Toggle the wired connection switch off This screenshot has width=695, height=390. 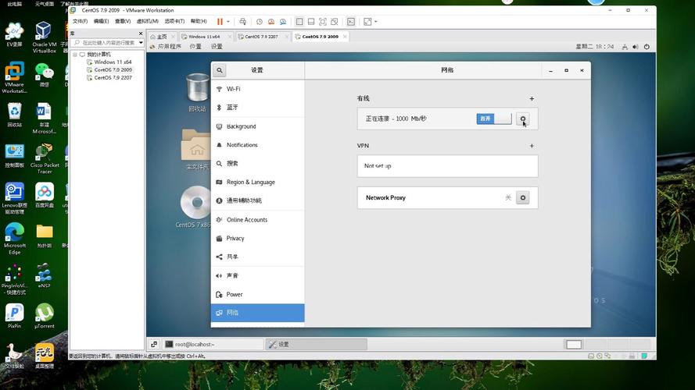click(x=493, y=119)
